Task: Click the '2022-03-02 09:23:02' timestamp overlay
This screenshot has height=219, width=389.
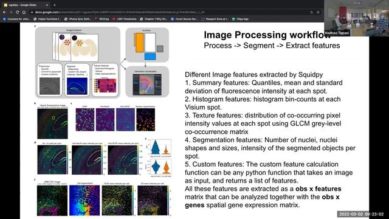Action: [x=362, y=214]
